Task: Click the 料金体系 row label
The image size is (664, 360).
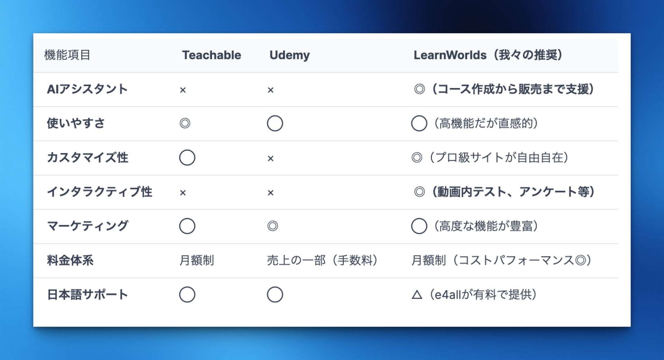Action: point(70,260)
